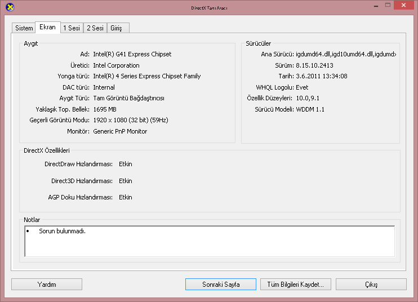Click the 'Yaklaşık Top. Bellek:' label
Screen dimensions: 418x302
63,109
